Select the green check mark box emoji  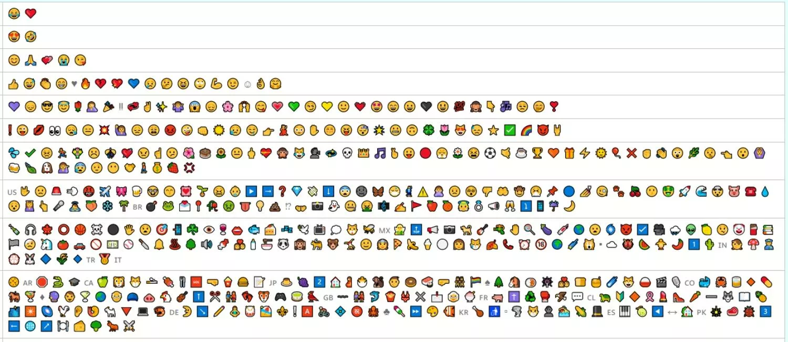tap(510, 130)
